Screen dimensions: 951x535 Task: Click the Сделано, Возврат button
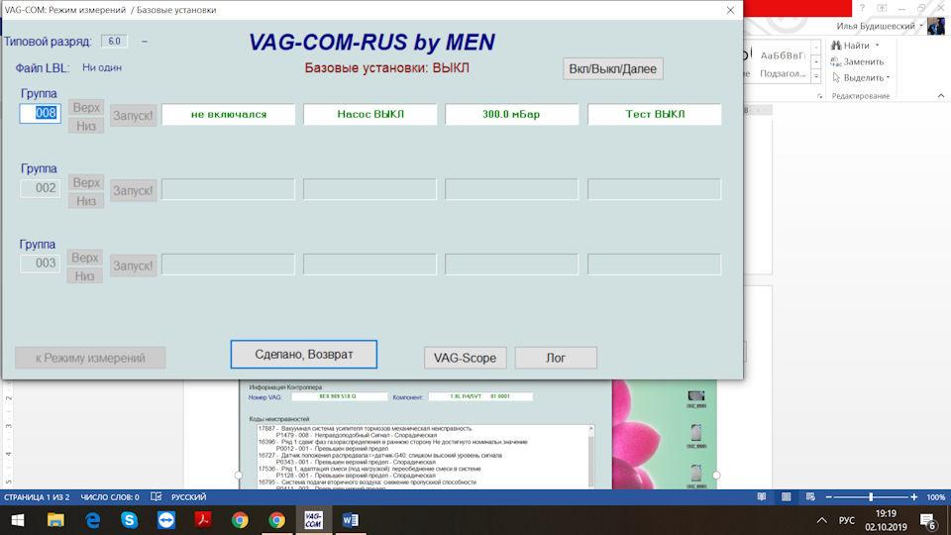pyautogui.click(x=304, y=355)
